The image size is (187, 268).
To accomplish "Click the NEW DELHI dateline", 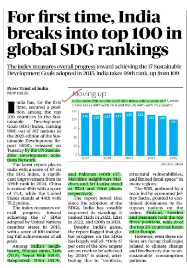I will point(18,93).
